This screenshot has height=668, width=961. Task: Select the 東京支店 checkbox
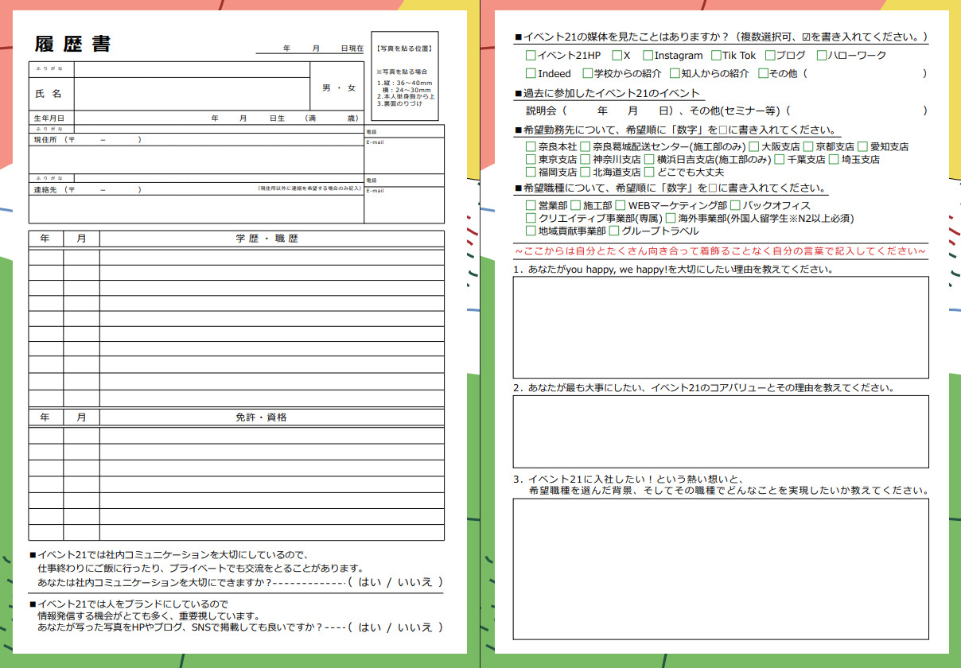click(531, 160)
